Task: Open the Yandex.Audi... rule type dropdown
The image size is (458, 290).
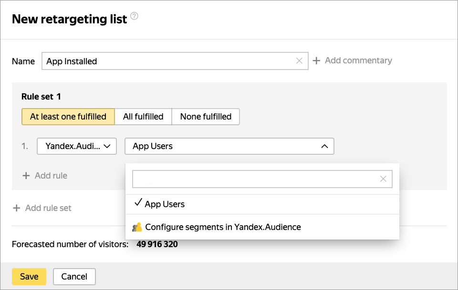Action: (x=77, y=146)
